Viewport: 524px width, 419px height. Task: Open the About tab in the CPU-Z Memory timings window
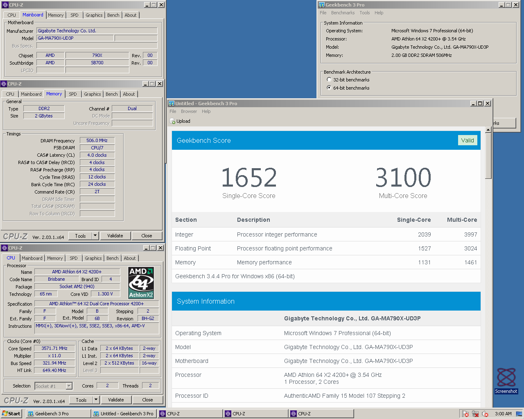point(129,94)
